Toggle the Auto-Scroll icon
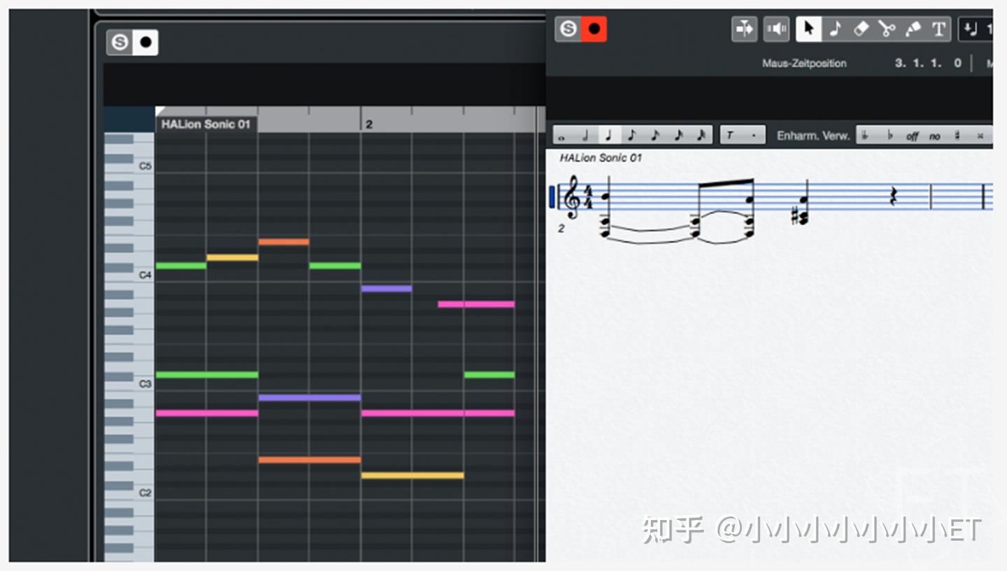 tap(744, 29)
